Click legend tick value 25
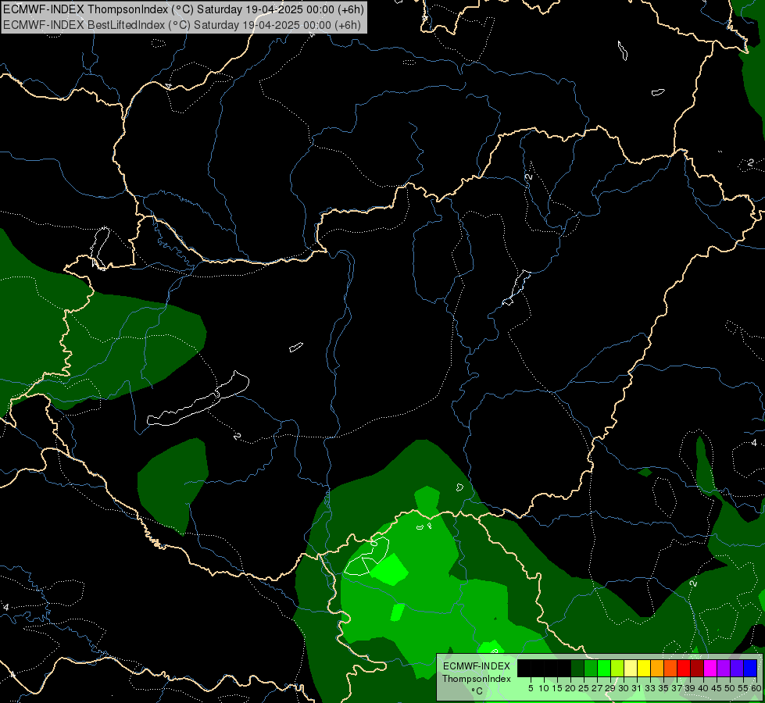Viewport: 765px width, 703px height. [584, 688]
